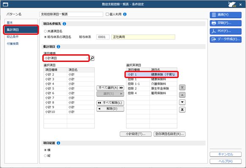Select row 小計 4 in 選択項目 list
Image resolution: width=246 pixels, height=168 pixels.
(x=69, y=84)
